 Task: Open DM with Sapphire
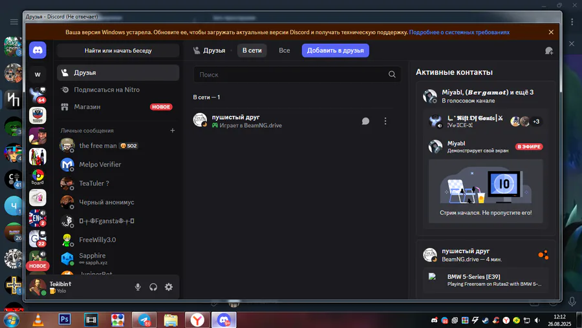118,258
